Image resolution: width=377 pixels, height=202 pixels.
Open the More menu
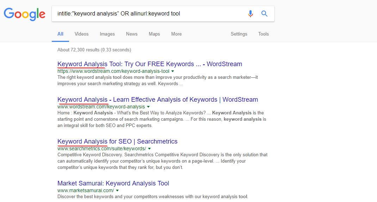(x=177, y=34)
